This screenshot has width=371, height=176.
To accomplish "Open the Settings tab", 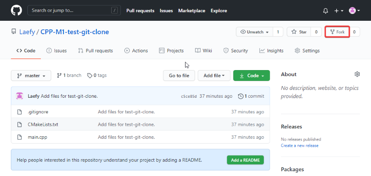I will tap(307, 51).
